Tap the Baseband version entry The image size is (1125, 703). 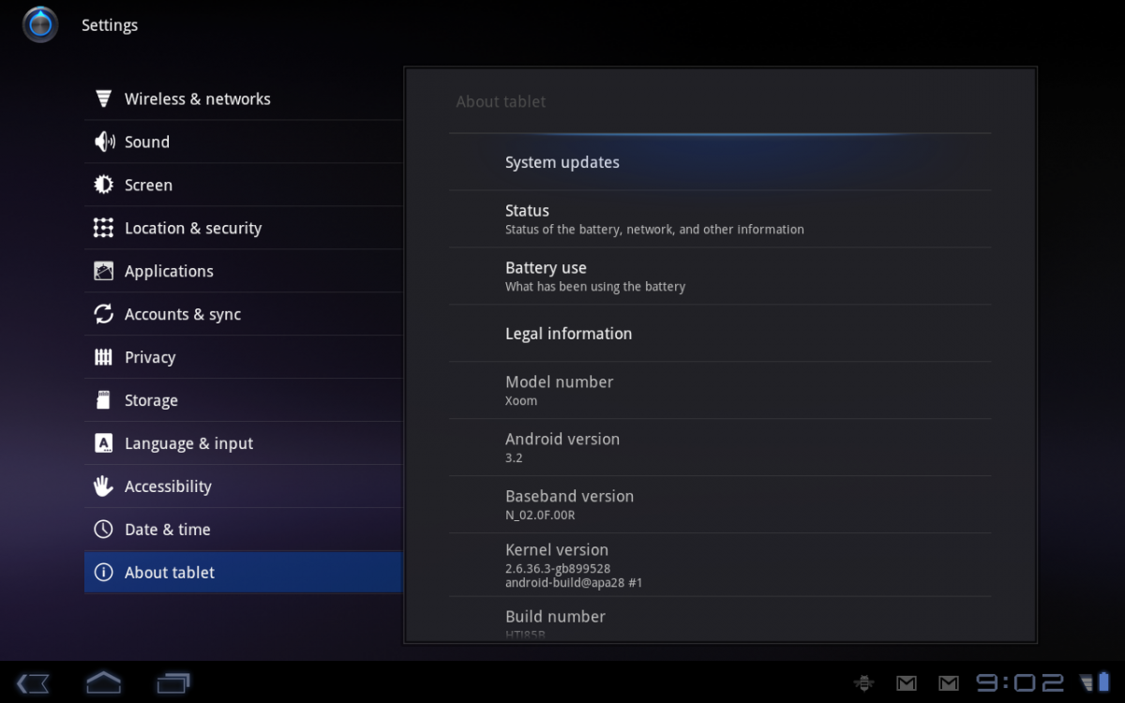point(720,505)
